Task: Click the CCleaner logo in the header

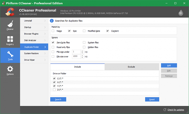Action: 10,12
